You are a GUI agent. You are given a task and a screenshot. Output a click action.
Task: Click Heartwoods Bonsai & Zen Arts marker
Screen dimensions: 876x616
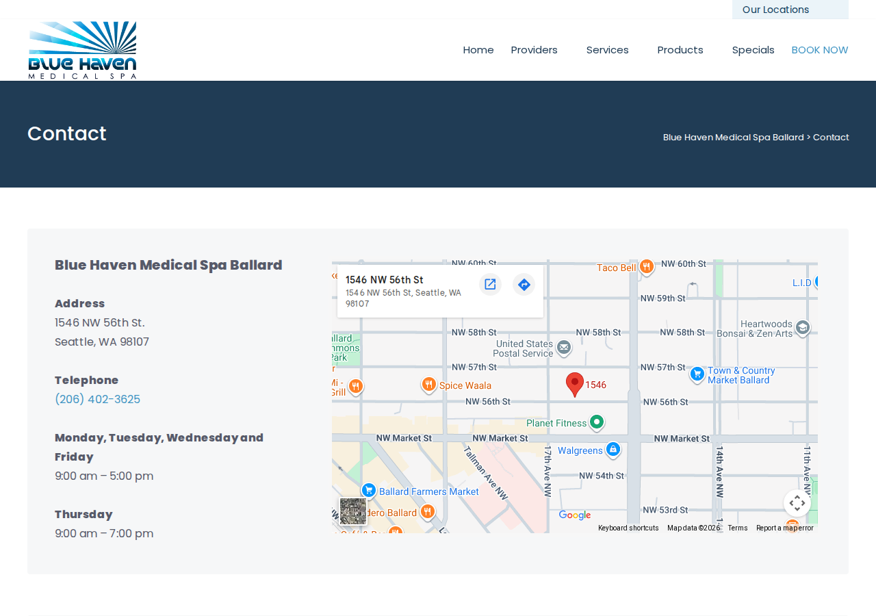pos(803,328)
